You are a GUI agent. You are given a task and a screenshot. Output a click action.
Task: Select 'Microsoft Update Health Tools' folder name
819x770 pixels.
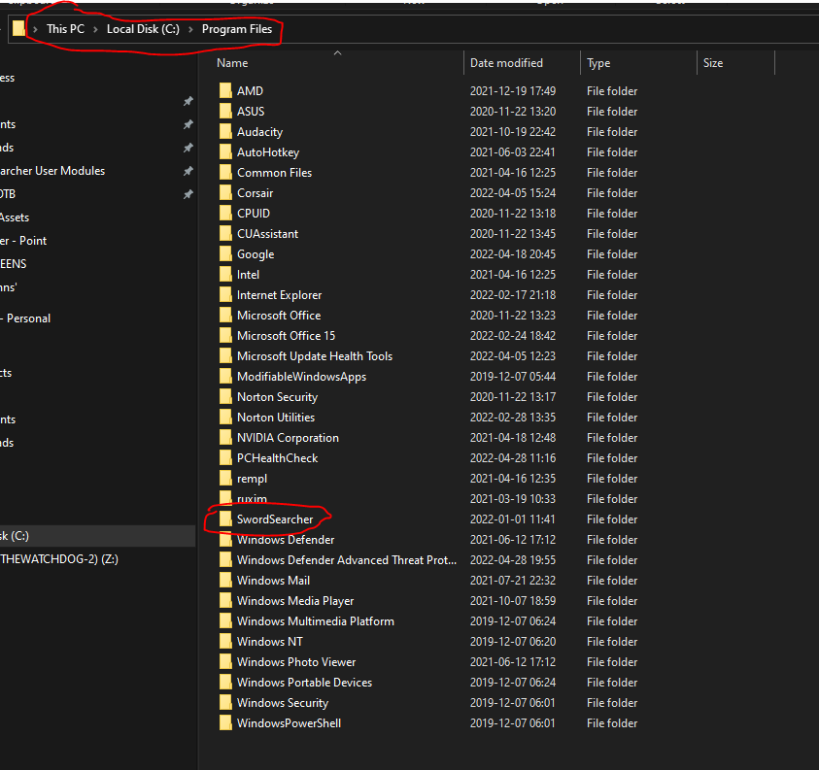[315, 355]
